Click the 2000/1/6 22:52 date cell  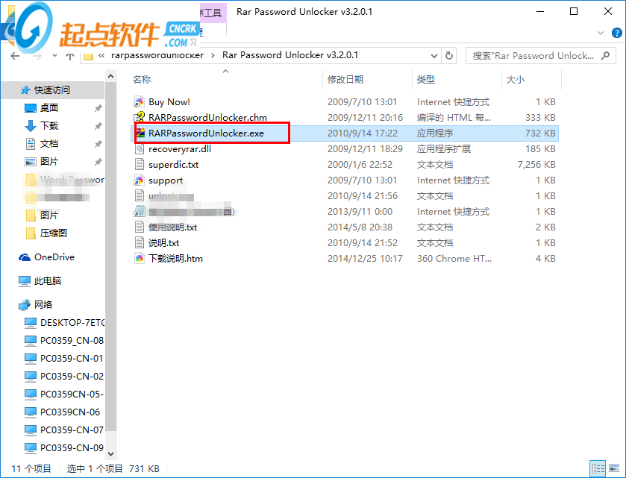pos(360,164)
